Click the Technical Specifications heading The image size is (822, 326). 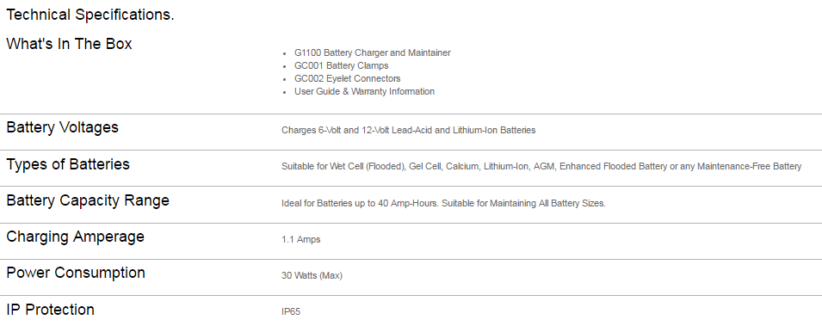coord(90,15)
